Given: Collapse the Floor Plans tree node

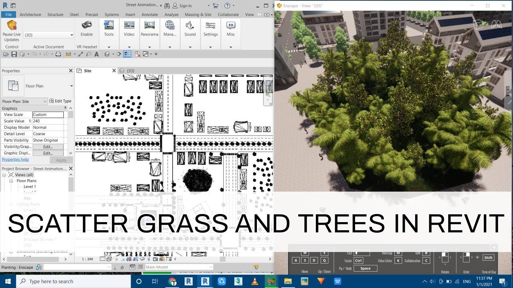Looking at the screenshot, I should coord(12,181).
